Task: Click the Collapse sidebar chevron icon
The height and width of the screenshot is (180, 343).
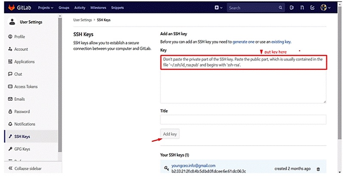Action: [10, 168]
